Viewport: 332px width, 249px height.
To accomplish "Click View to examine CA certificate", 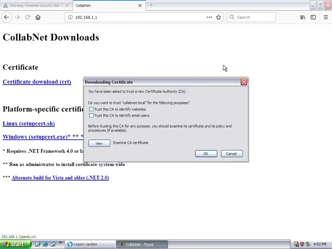I will (x=99, y=143).
